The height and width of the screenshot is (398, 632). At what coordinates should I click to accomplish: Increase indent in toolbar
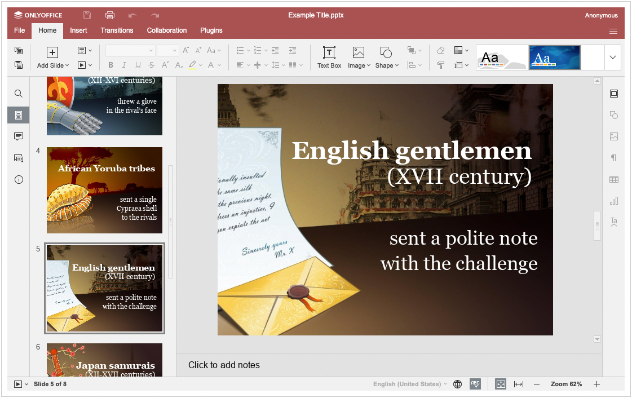click(x=293, y=50)
